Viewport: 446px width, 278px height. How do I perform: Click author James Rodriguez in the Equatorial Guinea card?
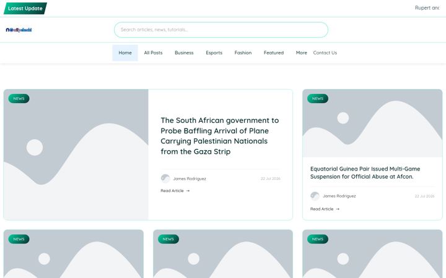click(x=339, y=196)
